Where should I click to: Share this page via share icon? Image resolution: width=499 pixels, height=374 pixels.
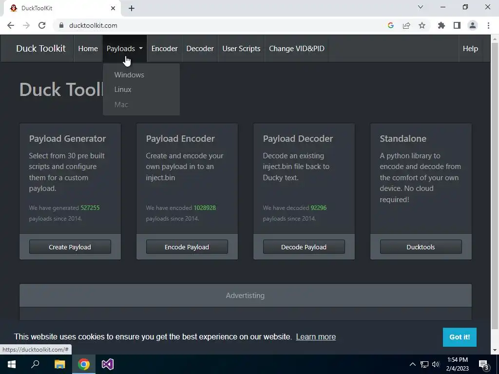406,25
